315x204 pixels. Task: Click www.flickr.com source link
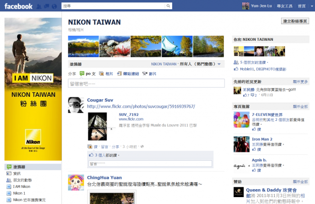pos(131,119)
